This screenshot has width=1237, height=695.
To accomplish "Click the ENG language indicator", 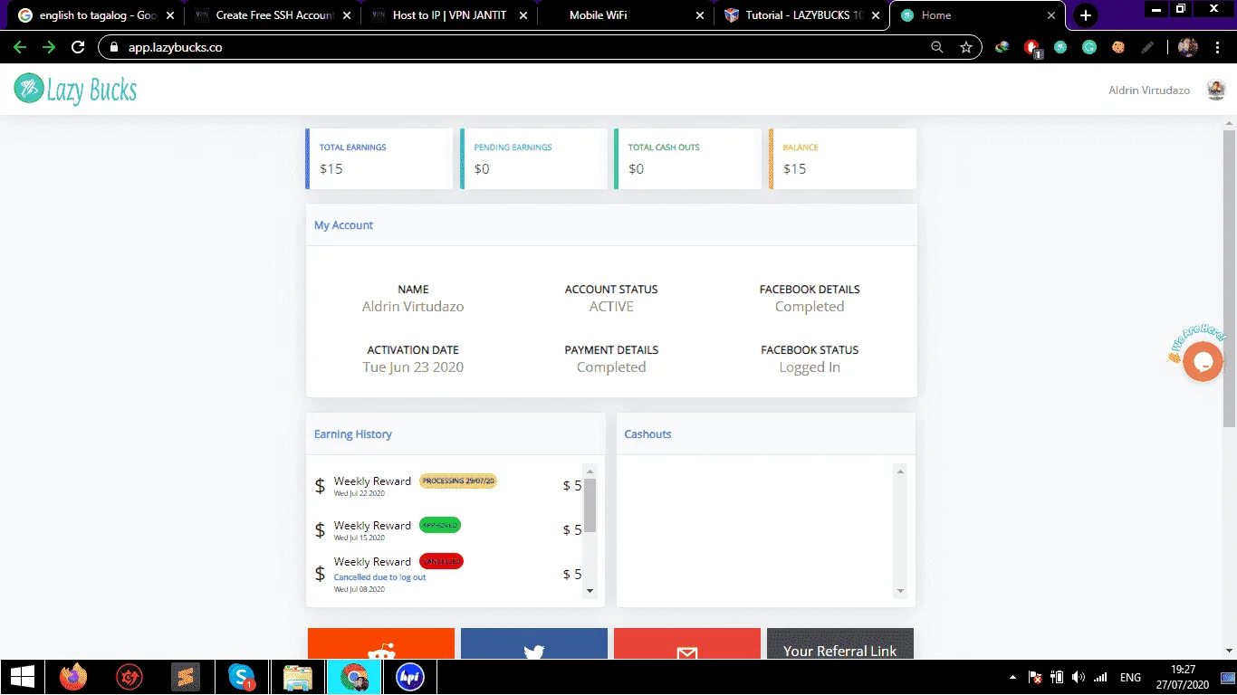I will [x=1130, y=677].
